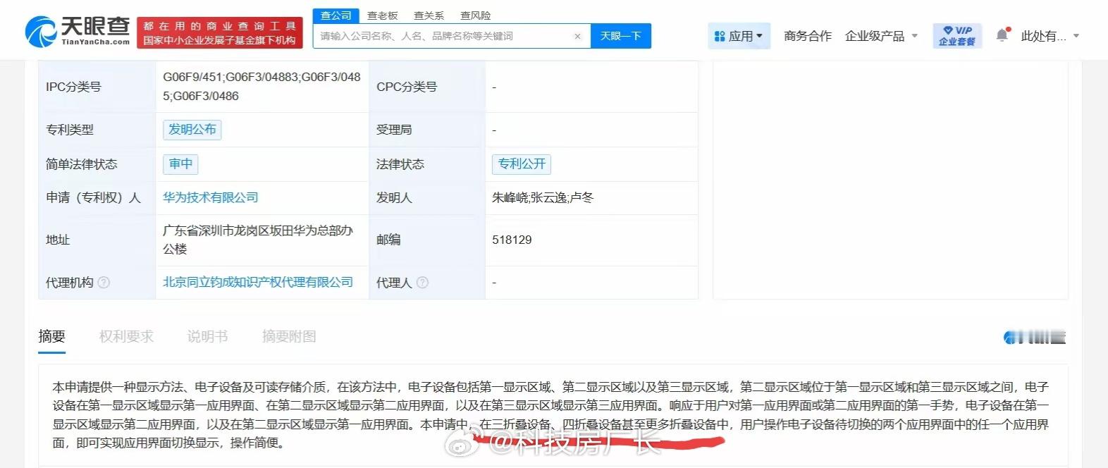Viewport: 1108px width, 468px height.
Task: Open the Tianyancha logo homepage
Action: [x=78, y=31]
